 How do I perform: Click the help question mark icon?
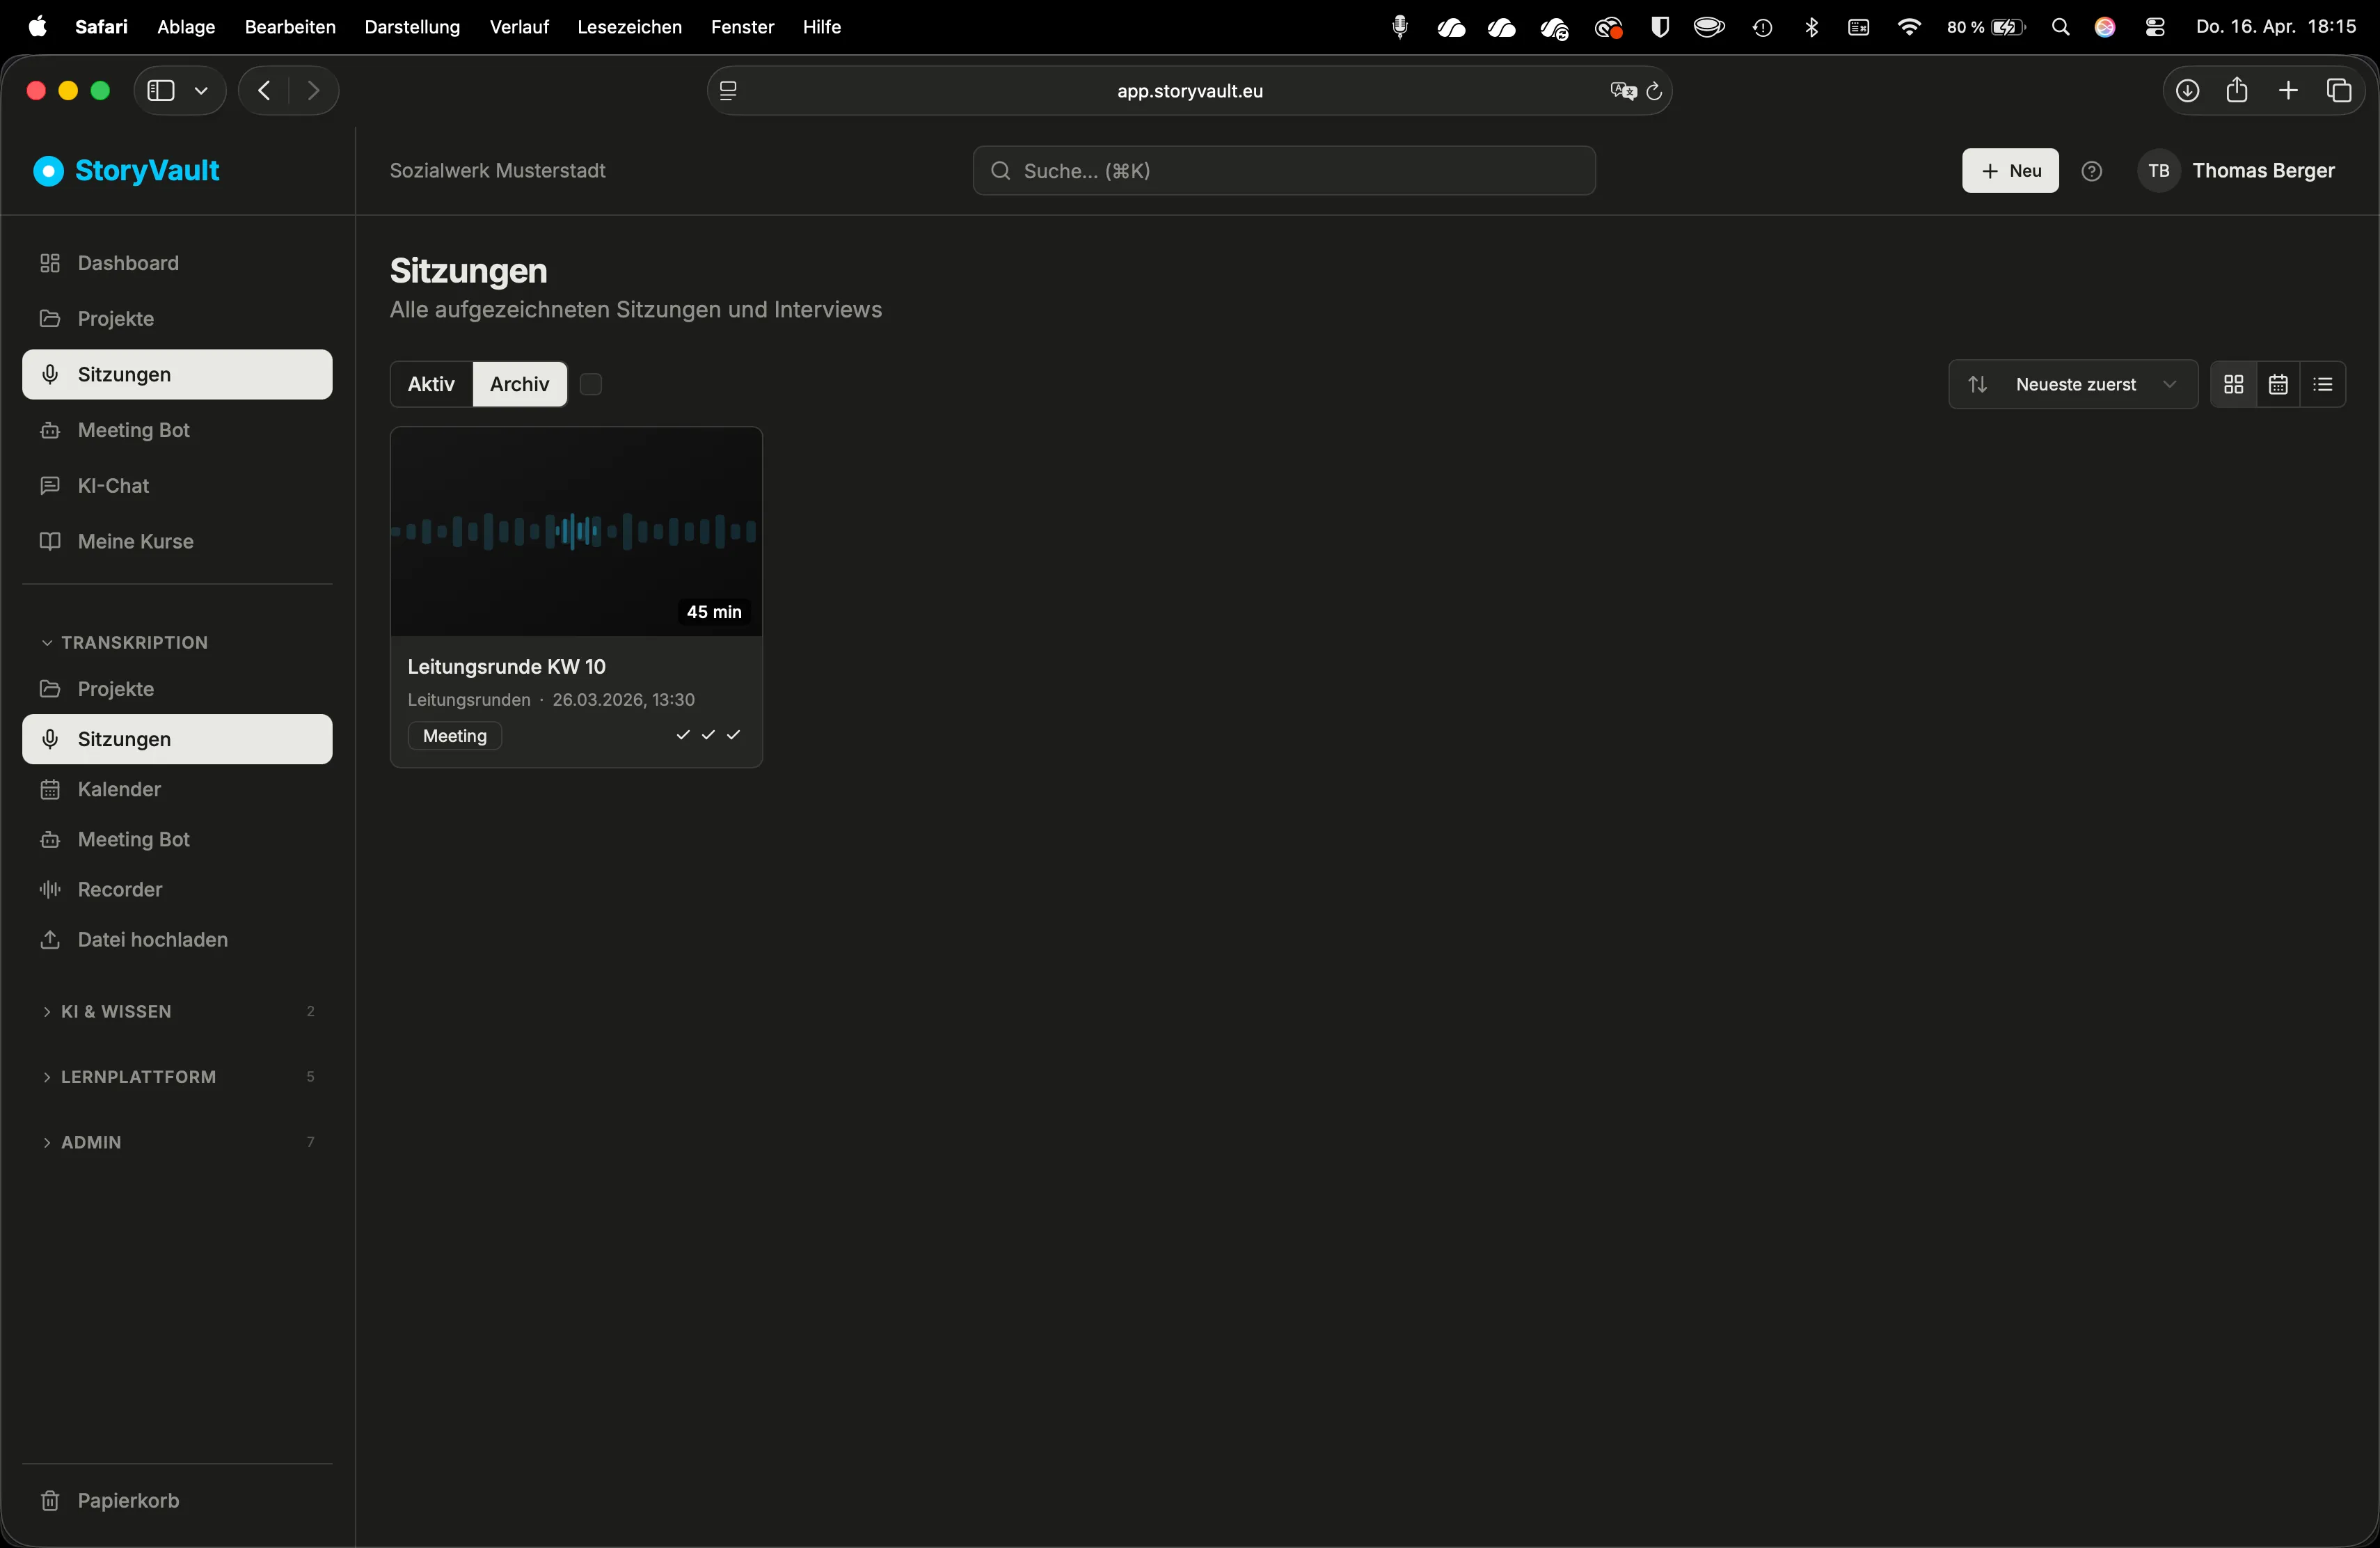tap(2091, 171)
